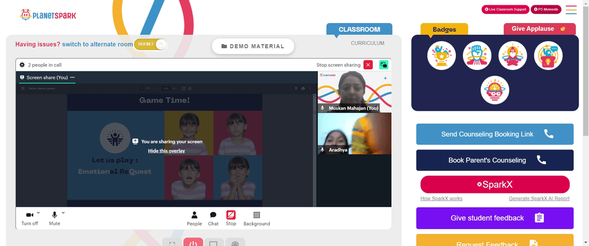Click the green switch-layout icon next to stop sharing
This screenshot has width=589, height=246.
click(383, 65)
